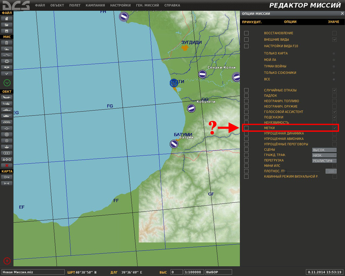This screenshot has width=345, height=276.
Task: Select the Кобулети airfield marker on map
Action: tap(191, 108)
